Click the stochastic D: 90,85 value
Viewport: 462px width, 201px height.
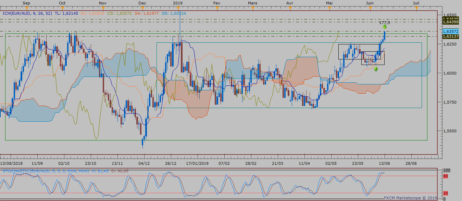tap(120, 171)
